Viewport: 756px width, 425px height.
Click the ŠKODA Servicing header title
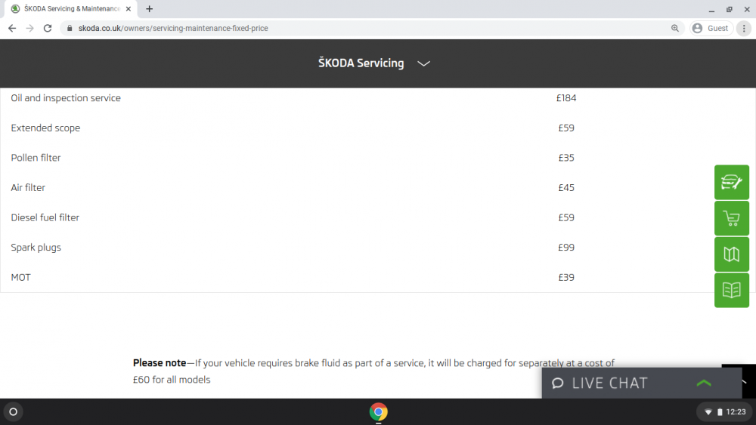pos(361,63)
